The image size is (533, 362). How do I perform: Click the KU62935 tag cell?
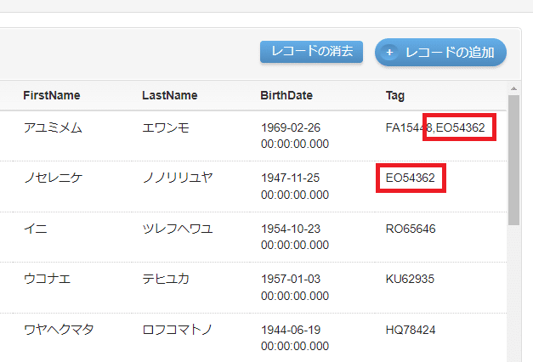[411, 280]
